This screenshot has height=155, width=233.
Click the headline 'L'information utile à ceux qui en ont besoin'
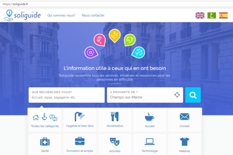coord(115,68)
